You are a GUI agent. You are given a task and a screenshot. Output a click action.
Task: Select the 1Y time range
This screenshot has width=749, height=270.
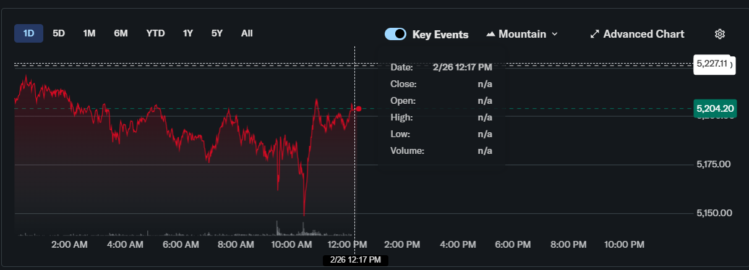188,33
